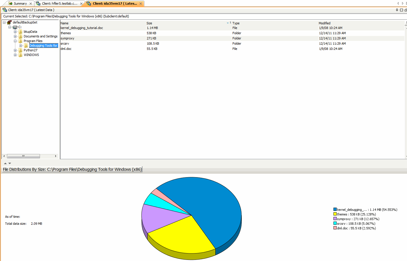Collapse the defaultBackupSet node
407x261 pixels.
[x=4, y=22]
